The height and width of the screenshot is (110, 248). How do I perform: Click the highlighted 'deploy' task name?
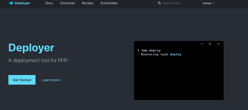(x=176, y=54)
